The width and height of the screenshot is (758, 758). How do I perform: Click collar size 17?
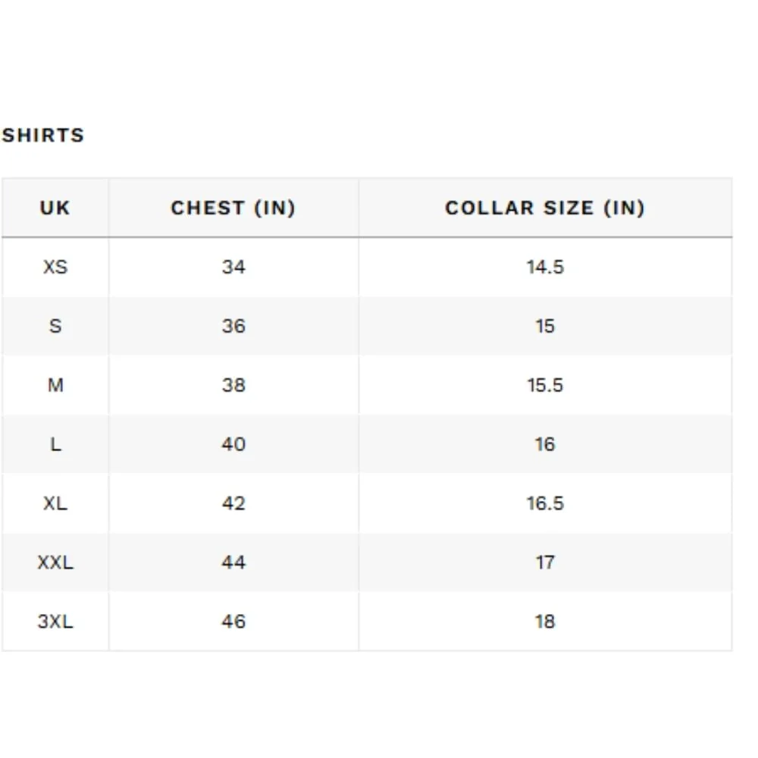545,562
